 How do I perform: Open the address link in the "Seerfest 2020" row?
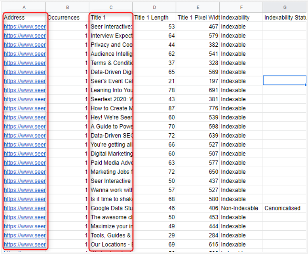click(x=25, y=99)
